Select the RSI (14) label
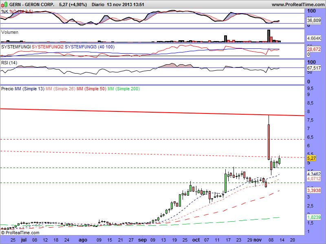The height and width of the screenshot is (244, 326). [9, 63]
